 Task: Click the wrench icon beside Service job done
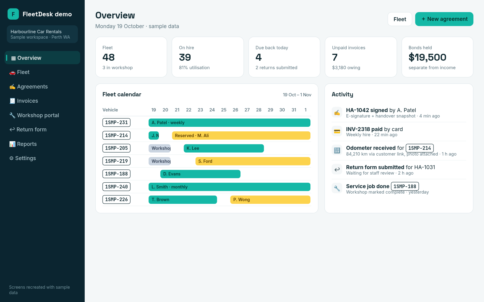(x=337, y=188)
